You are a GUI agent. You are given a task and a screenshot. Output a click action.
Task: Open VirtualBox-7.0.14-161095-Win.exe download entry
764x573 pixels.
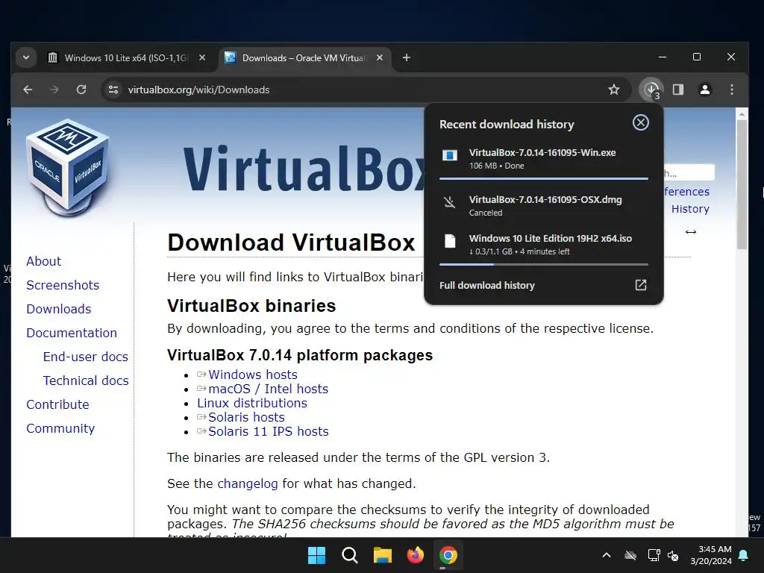click(544, 159)
